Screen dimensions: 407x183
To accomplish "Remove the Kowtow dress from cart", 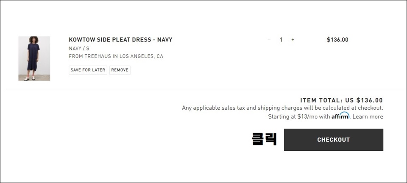I will 120,70.
